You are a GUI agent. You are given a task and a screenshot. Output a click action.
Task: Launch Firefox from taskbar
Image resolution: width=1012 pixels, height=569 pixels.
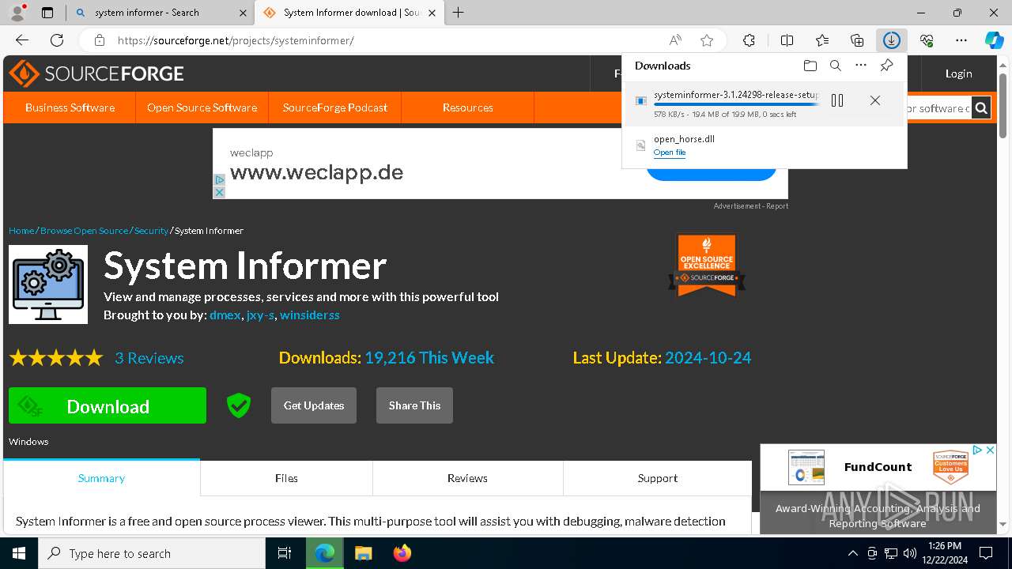click(402, 553)
